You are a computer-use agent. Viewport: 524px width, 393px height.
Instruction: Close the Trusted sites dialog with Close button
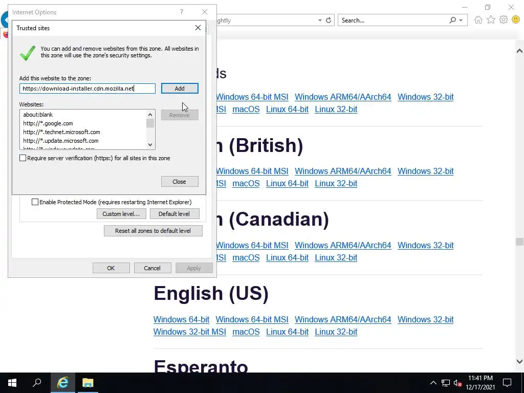click(x=180, y=182)
